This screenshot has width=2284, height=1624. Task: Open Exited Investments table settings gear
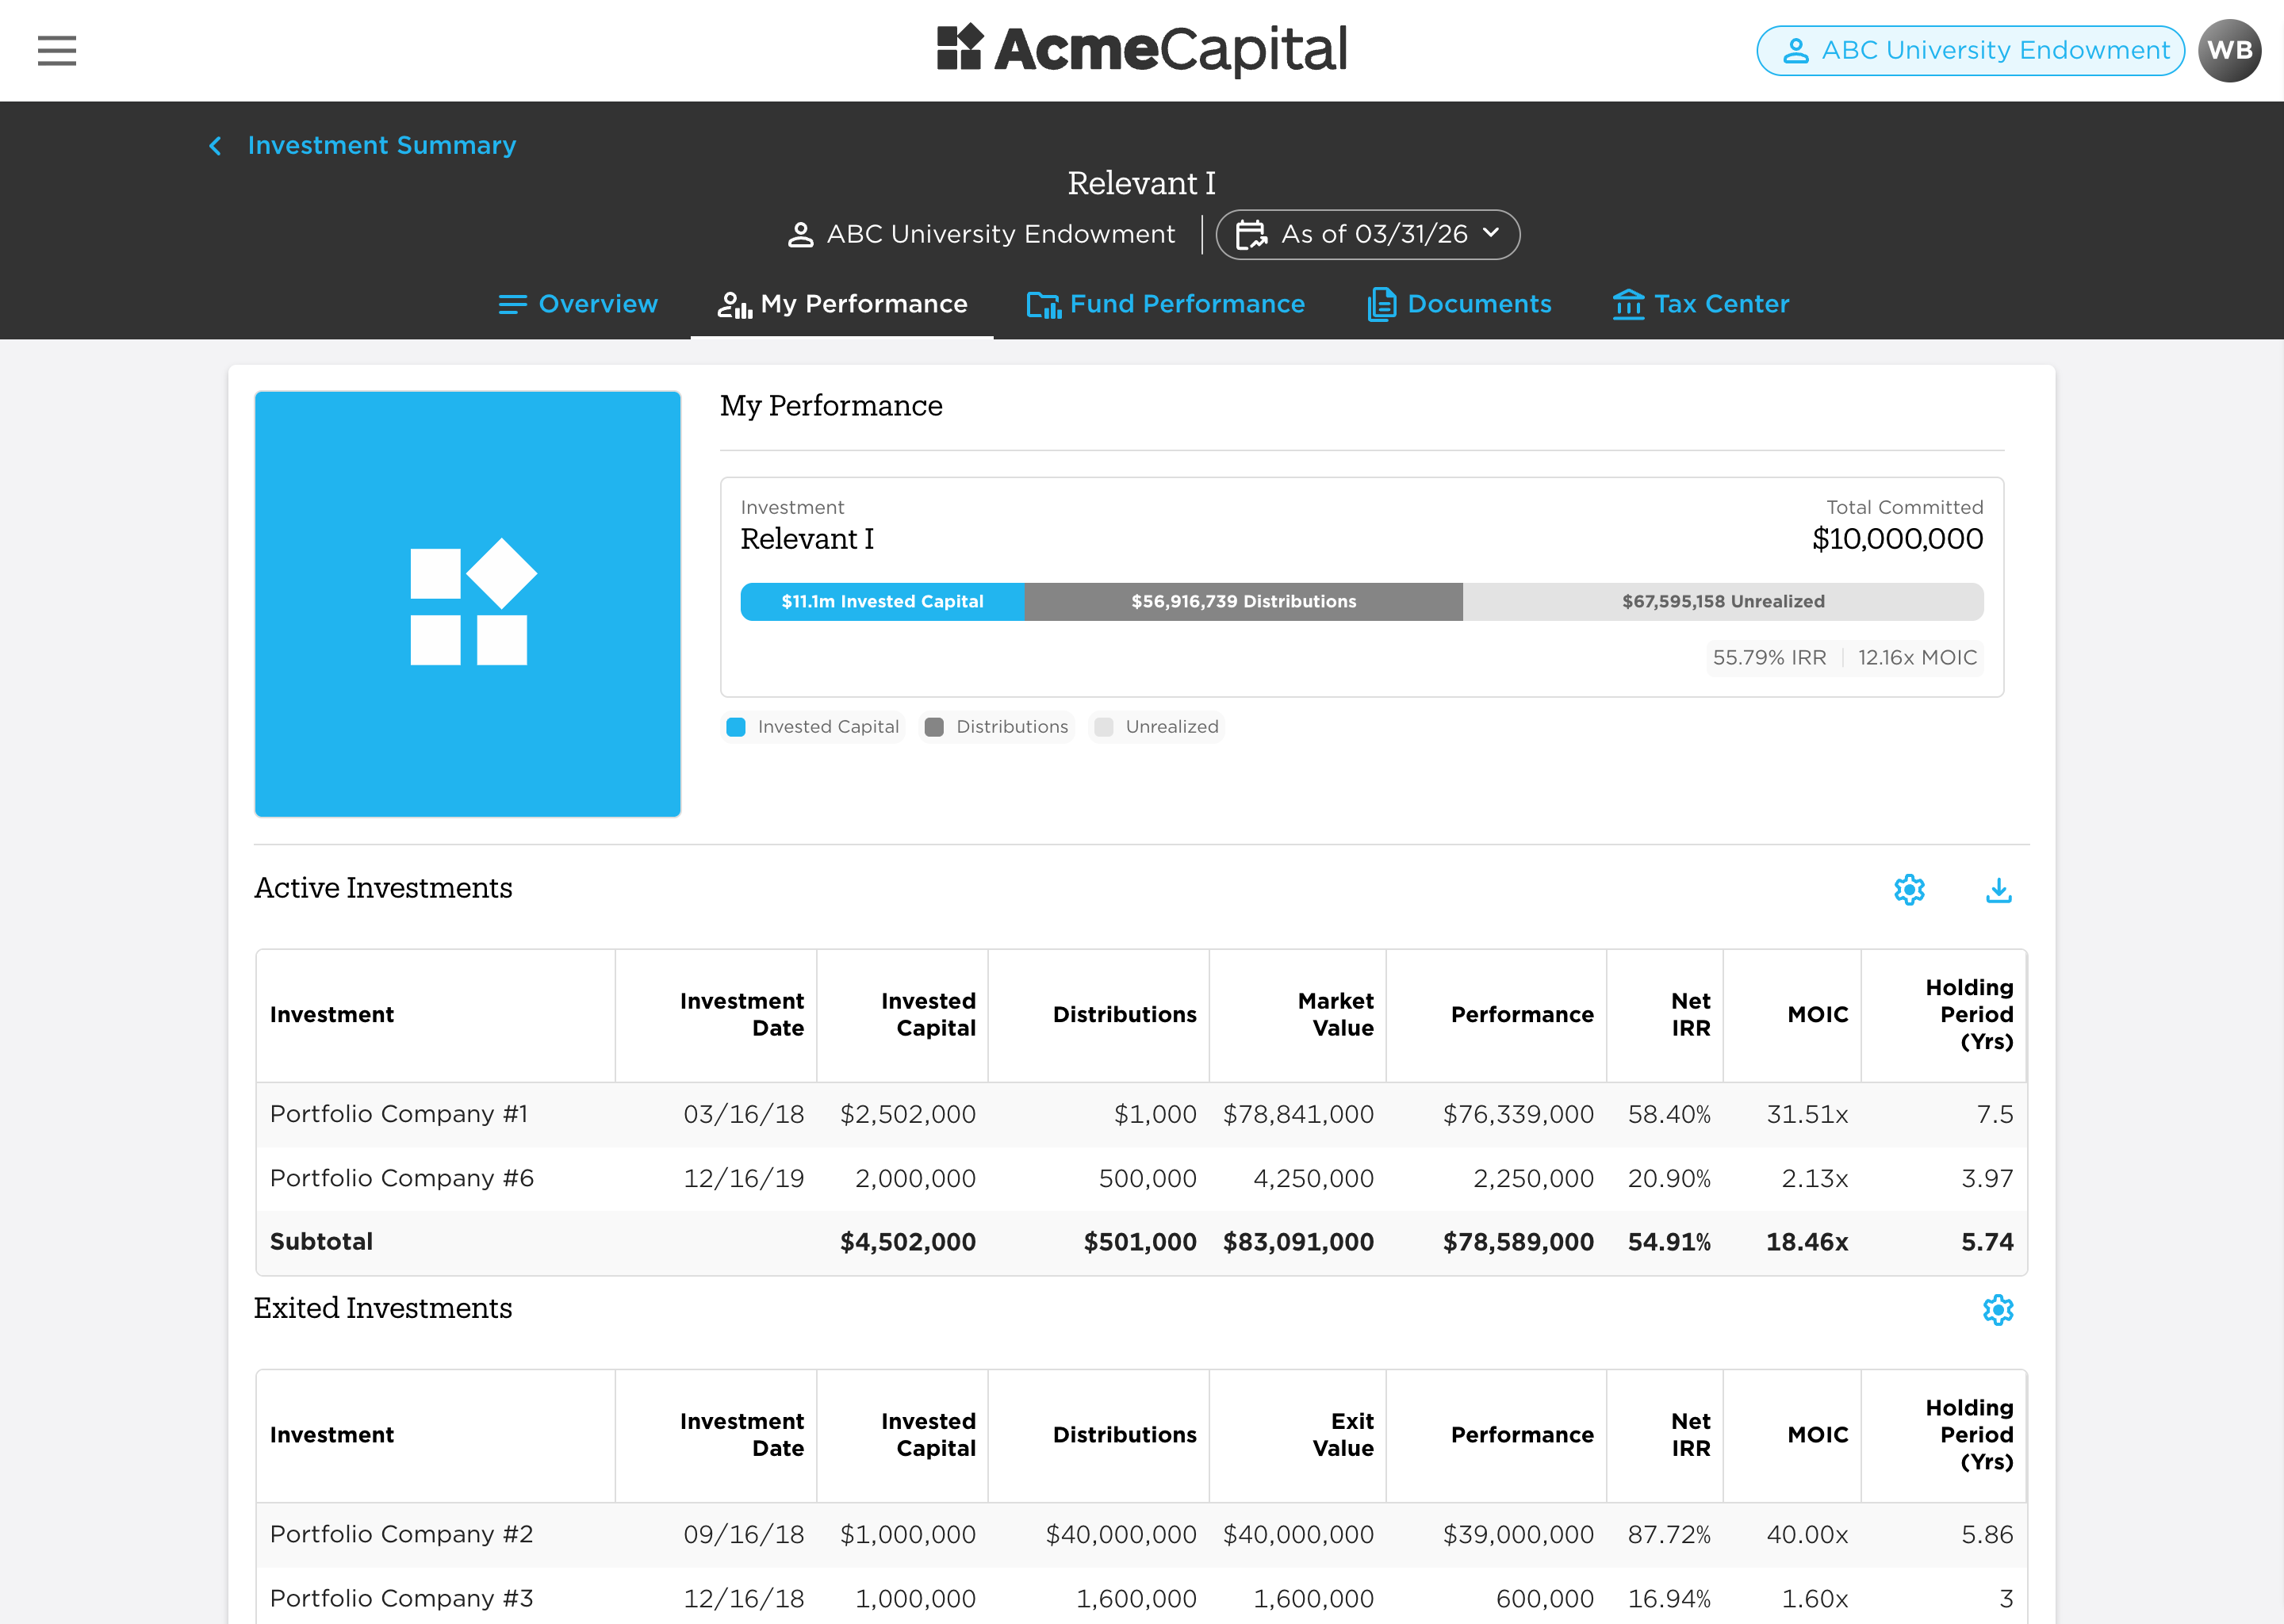1998,1309
